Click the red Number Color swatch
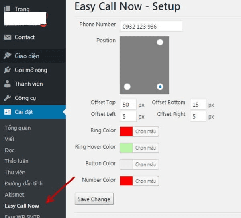Screen dimensions: 241x218 (126, 181)
